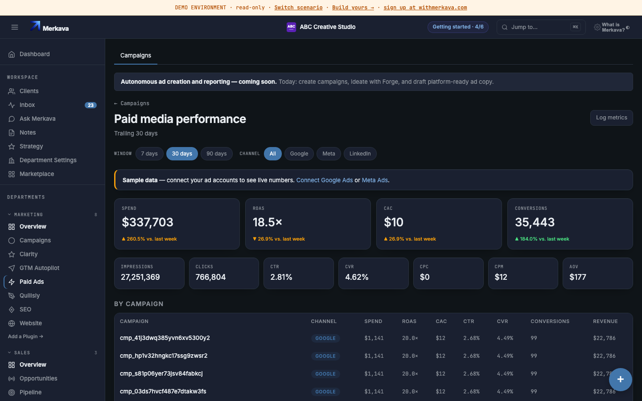This screenshot has width=642, height=401.
Task: Open GTM Autopilot paper-plane icon
Action: tap(12, 268)
